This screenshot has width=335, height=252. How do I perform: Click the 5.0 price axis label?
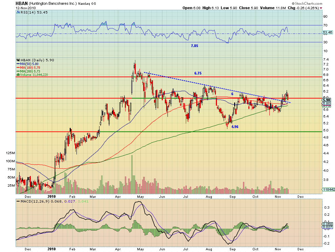tap(326, 130)
